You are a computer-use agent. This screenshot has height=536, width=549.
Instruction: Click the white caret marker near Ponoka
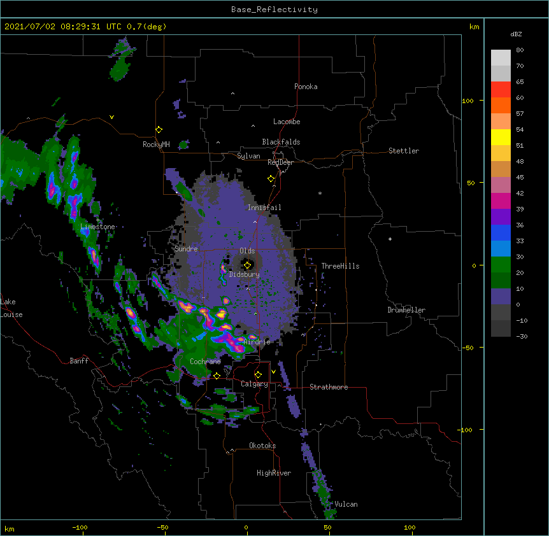[x=233, y=94]
